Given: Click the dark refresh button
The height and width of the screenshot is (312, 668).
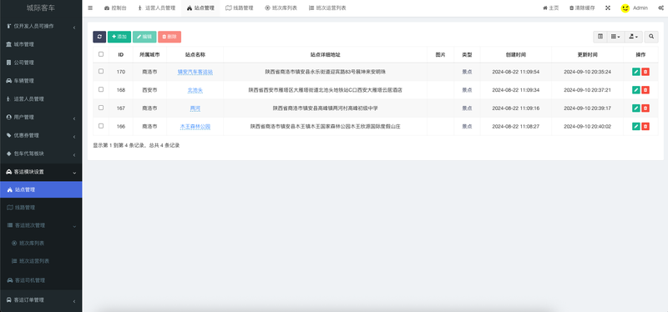Looking at the screenshot, I should [x=99, y=37].
